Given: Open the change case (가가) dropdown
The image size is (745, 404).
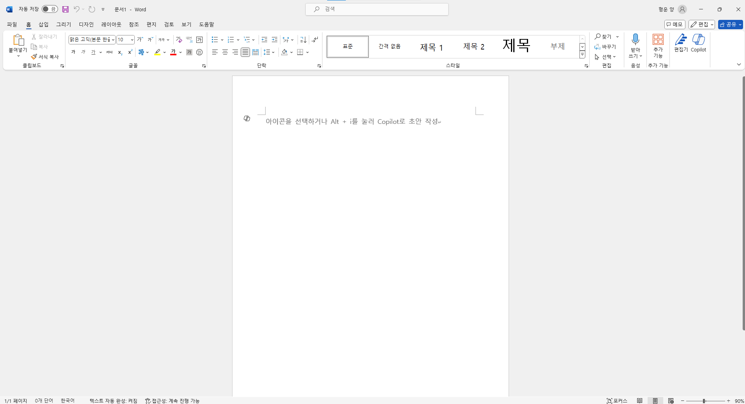Looking at the screenshot, I should pos(164,40).
